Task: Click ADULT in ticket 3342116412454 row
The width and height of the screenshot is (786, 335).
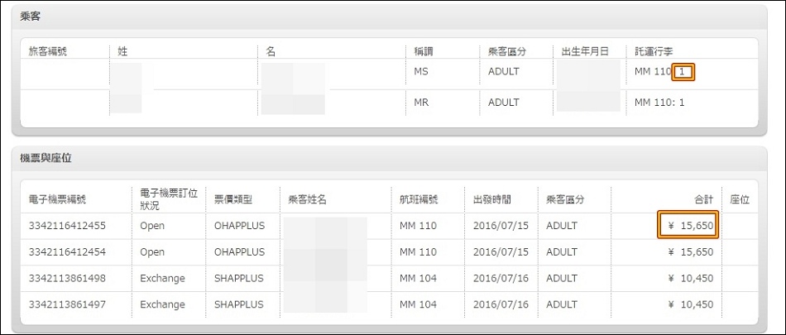Action: point(562,252)
